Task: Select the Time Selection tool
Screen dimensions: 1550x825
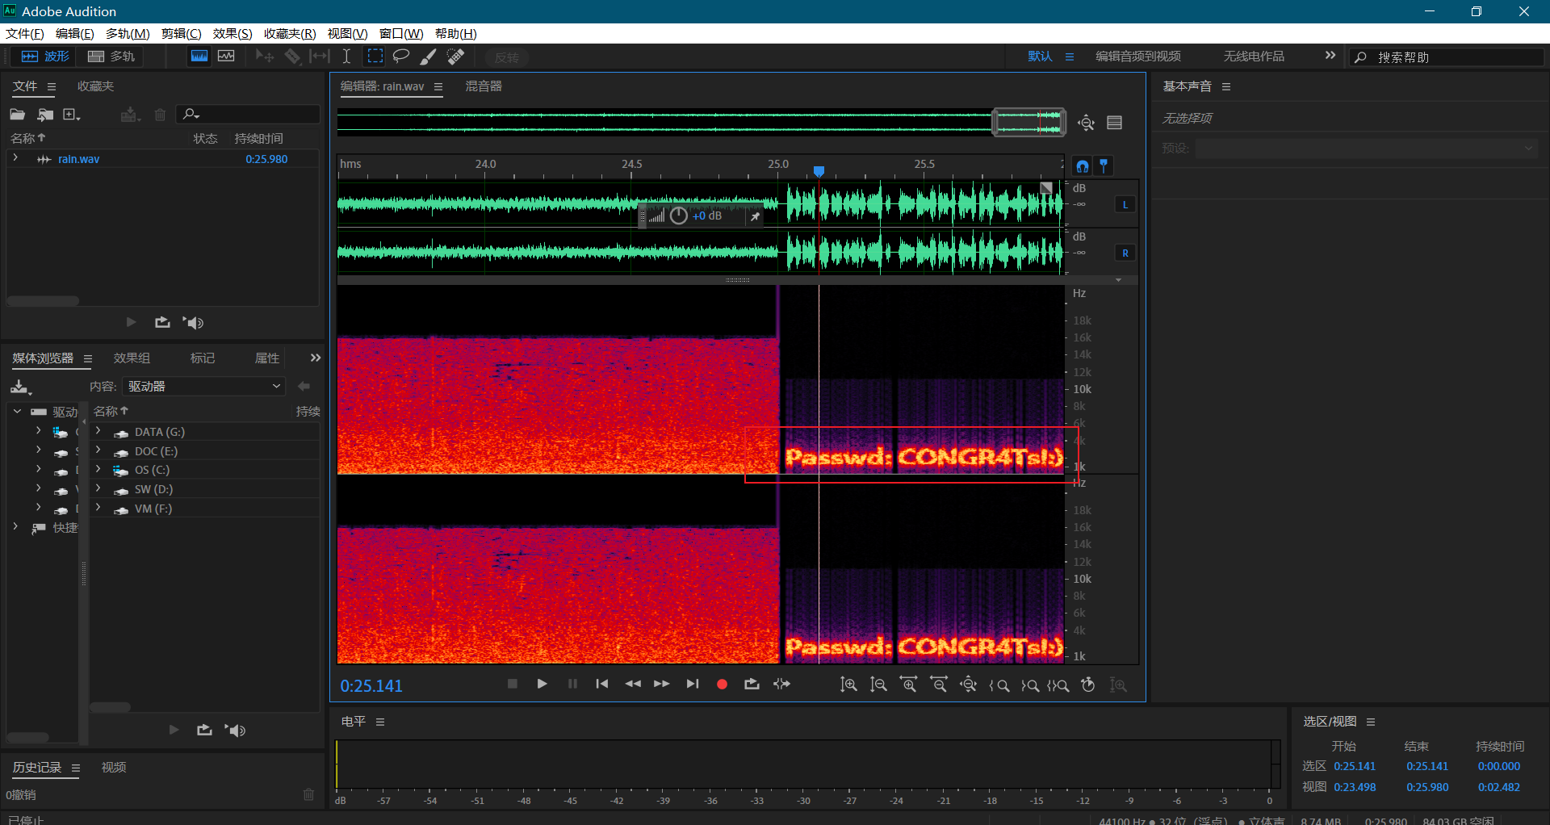Action: [346, 57]
